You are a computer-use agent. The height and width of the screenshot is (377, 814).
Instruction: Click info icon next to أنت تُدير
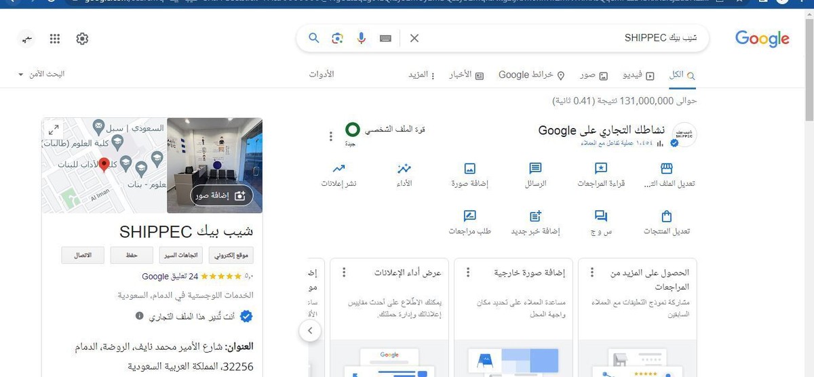(139, 316)
